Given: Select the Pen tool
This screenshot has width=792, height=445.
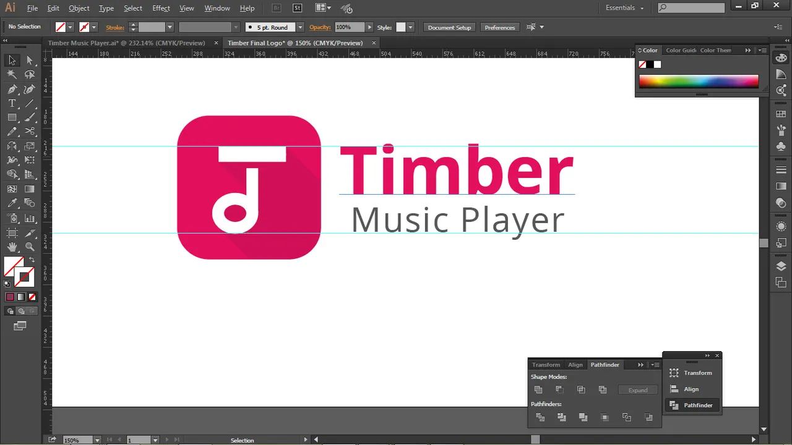Looking at the screenshot, I should 12,89.
